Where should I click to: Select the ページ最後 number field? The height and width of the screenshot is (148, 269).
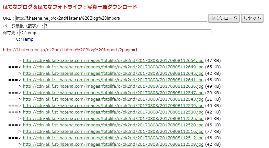click(55, 26)
